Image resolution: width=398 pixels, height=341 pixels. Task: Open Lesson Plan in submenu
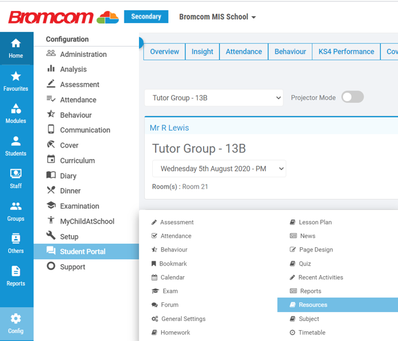point(310,222)
